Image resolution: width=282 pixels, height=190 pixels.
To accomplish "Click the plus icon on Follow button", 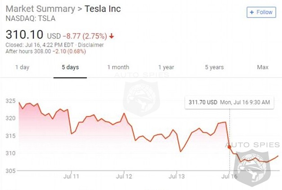I will click(252, 13).
